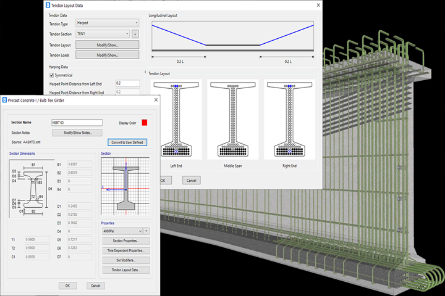Click the Section Dimensions diagram
The width and height of the screenshot is (445, 296).
pyautogui.click(x=32, y=189)
